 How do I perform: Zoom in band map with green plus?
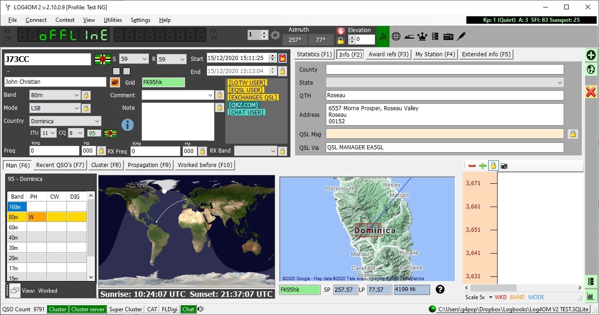pos(483,166)
